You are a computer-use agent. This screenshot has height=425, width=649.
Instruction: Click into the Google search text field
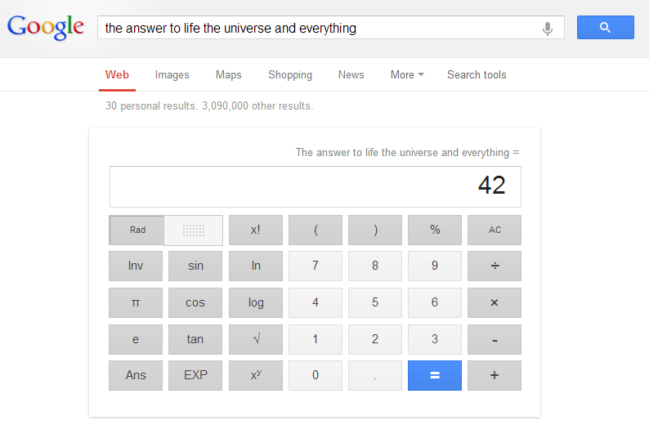coord(319,28)
